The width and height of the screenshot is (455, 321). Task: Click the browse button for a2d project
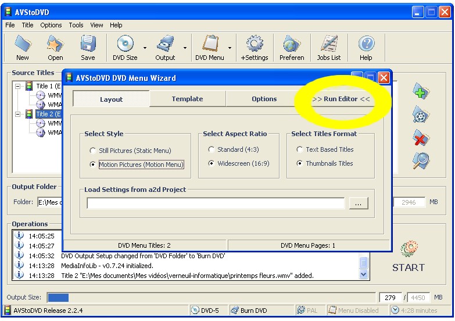[x=359, y=204]
